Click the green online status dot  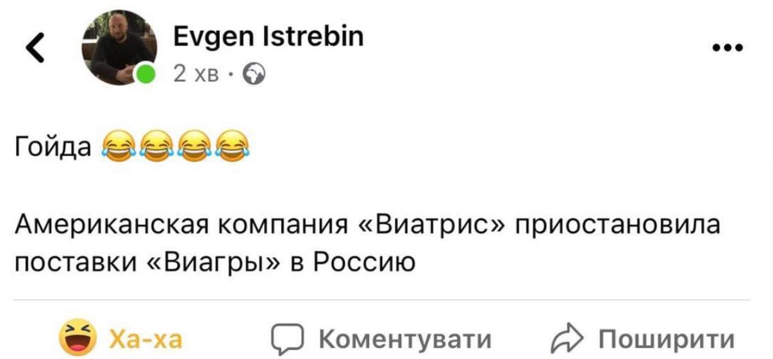pyautogui.click(x=146, y=74)
